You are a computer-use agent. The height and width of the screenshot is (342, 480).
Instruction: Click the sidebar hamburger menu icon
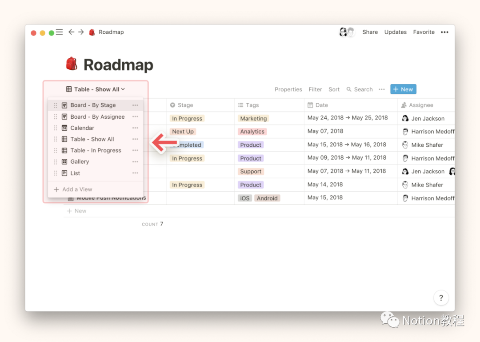[x=59, y=32]
